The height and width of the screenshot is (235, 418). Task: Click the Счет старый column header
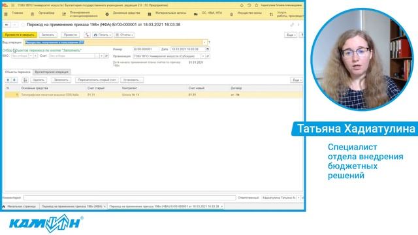coord(96,88)
